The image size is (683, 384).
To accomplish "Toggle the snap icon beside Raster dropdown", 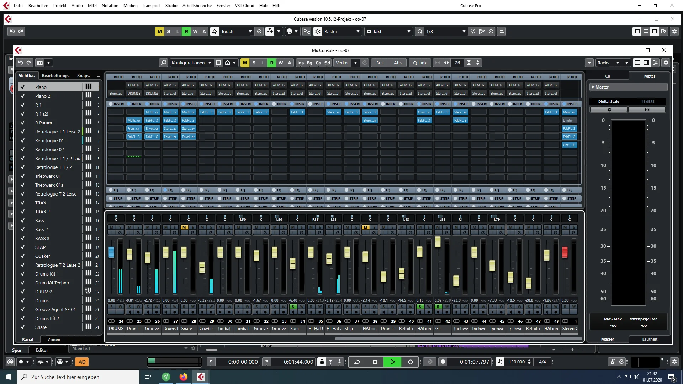I will tap(318, 31).
